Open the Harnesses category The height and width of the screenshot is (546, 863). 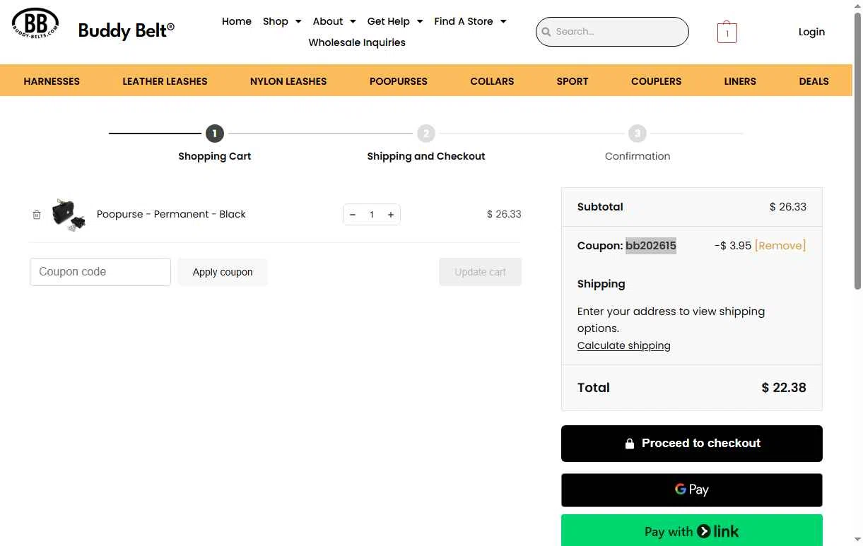[x=52, y=81]
